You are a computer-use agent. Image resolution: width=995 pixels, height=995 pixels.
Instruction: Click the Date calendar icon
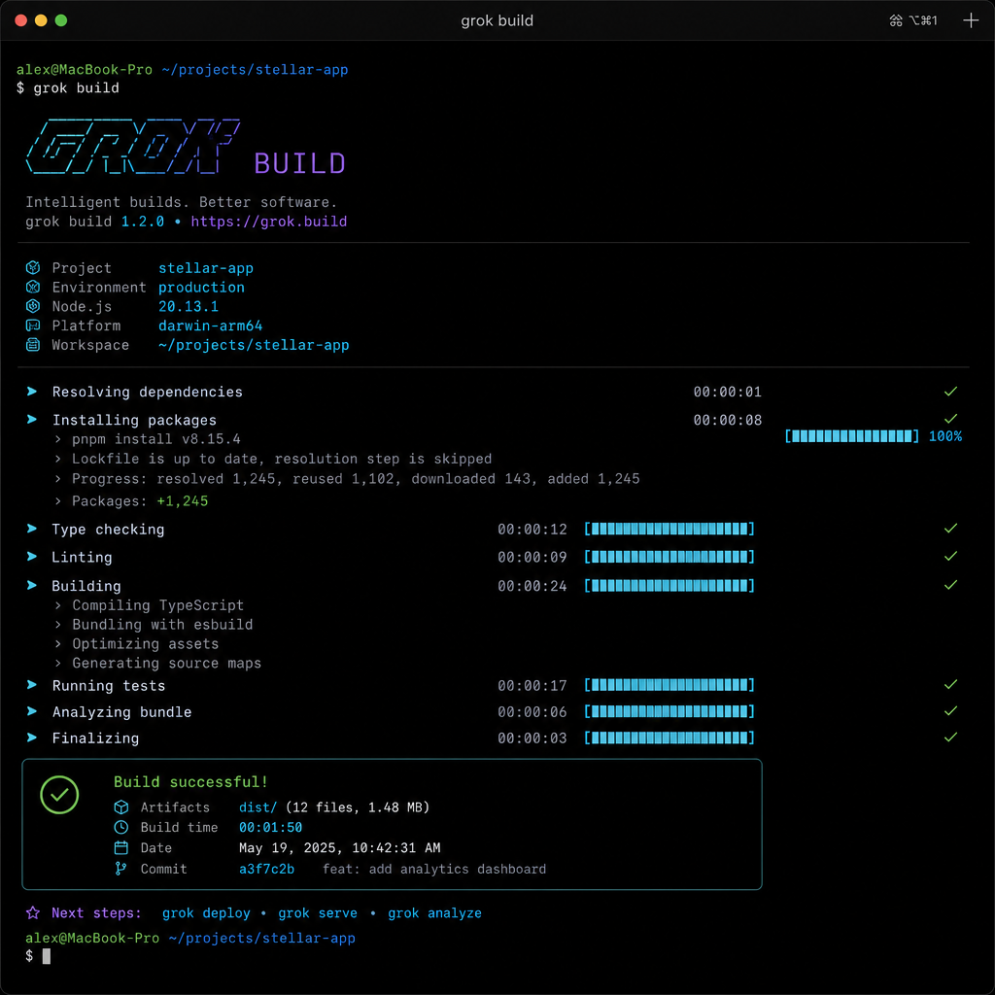tap(121, 847)
